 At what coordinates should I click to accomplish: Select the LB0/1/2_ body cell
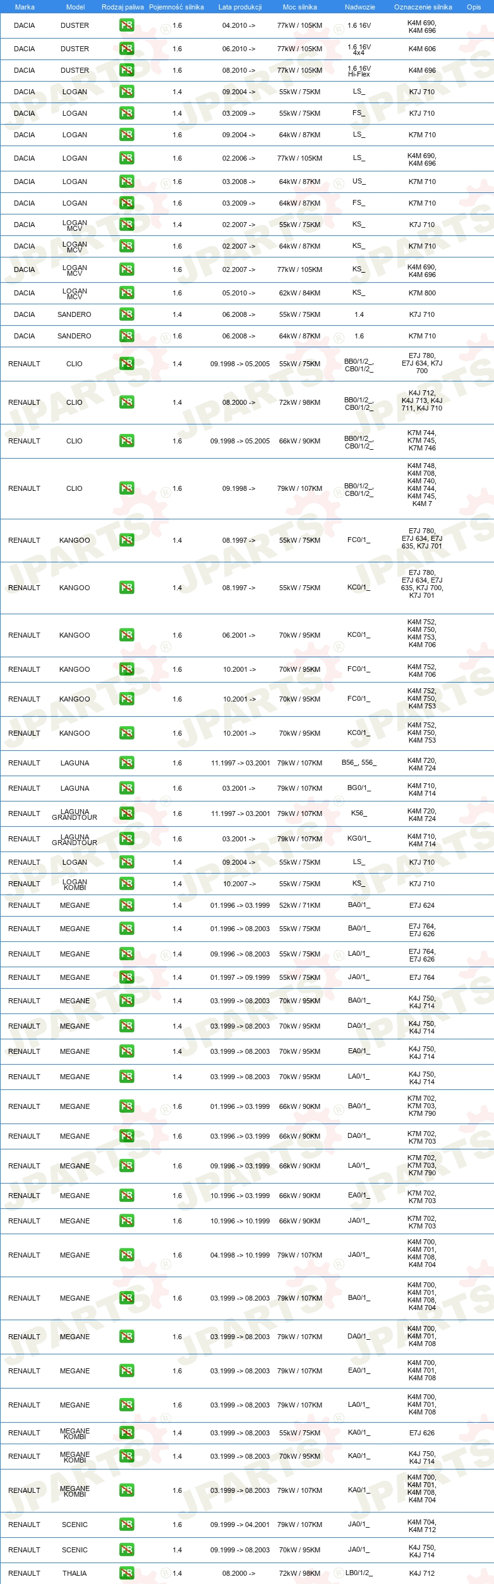tap(359, 1573)
